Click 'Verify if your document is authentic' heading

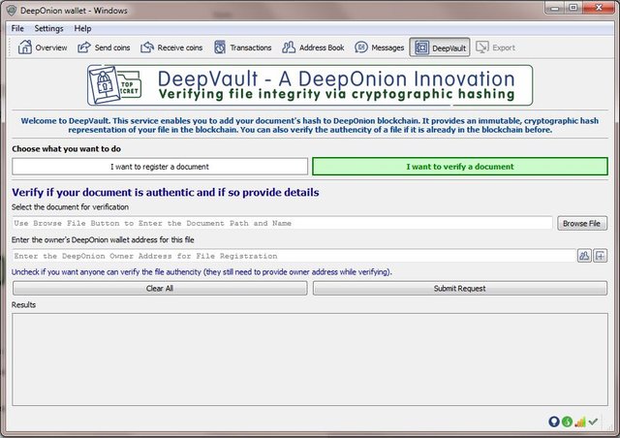(x=166, y=192)
